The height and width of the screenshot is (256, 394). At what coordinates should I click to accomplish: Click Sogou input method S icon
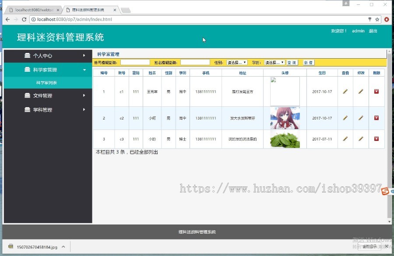click(x=385, y=191)
